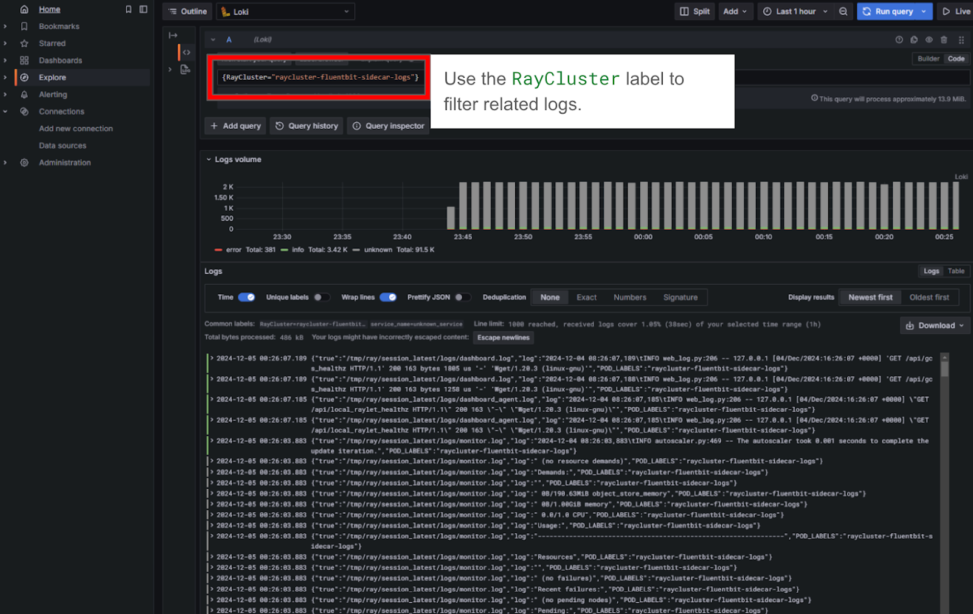Toggle the Unique labels switch

(322, 297)
